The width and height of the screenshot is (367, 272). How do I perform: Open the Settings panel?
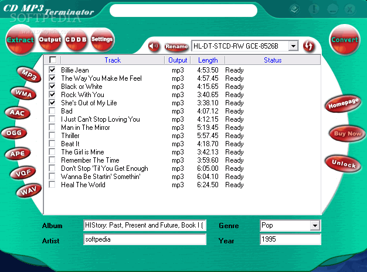(x=102, y=39)
